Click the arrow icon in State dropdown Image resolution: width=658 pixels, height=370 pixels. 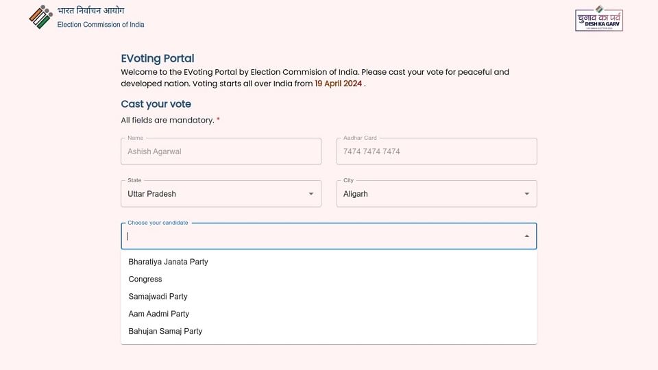click(x=311, y=194)
